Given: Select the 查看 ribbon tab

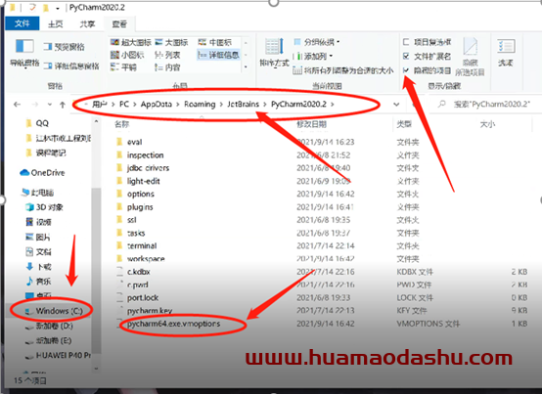Looking at the screenshot, I should 119,23.
